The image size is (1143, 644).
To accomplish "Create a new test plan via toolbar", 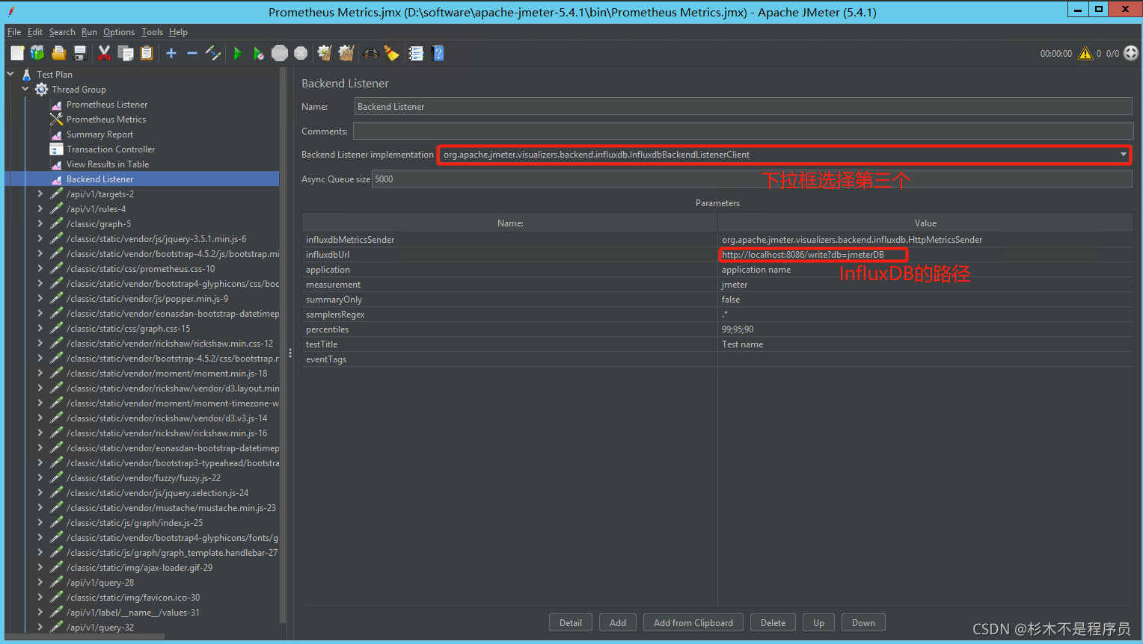I will (17, 53).
